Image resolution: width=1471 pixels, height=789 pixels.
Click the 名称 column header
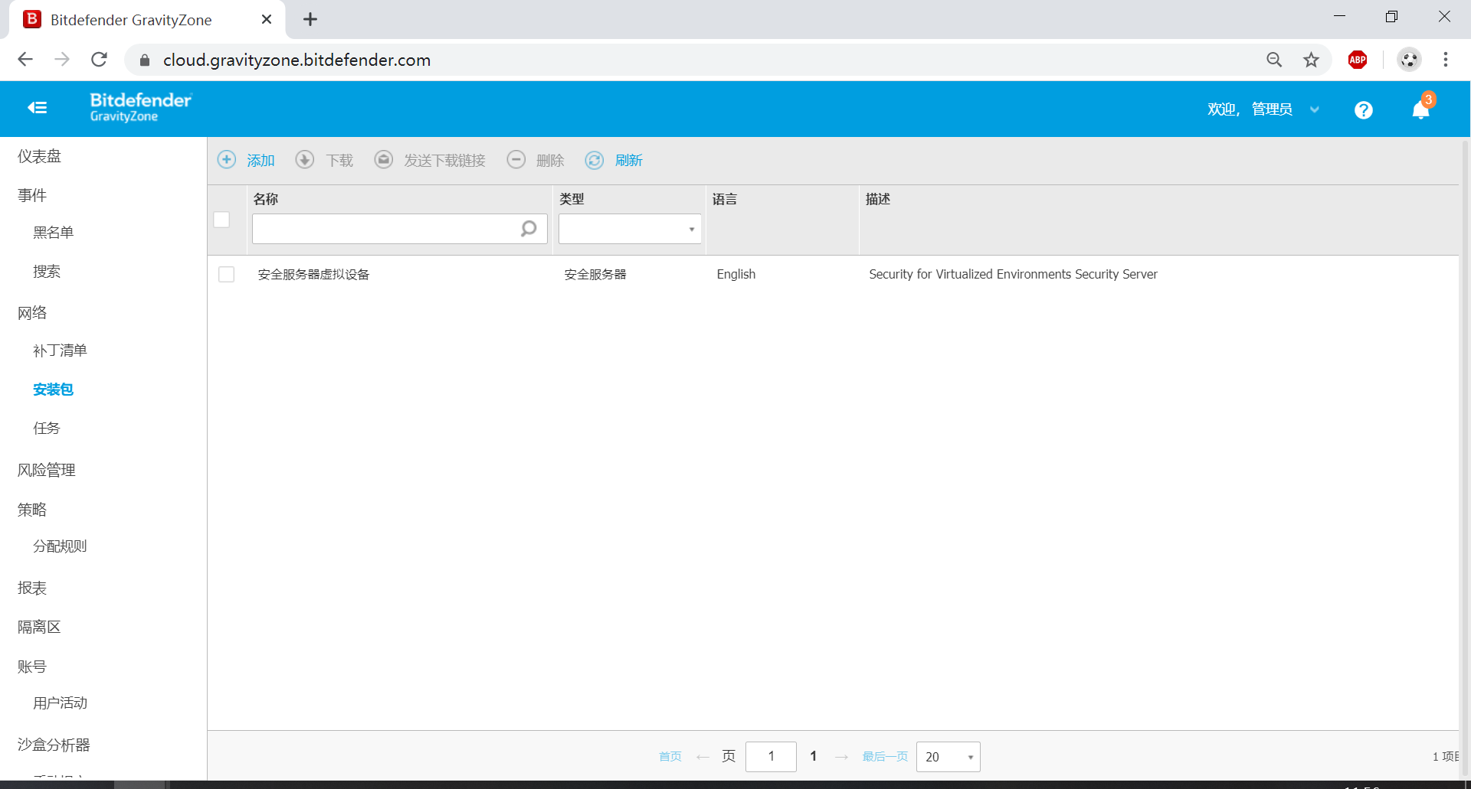point(266,199)
